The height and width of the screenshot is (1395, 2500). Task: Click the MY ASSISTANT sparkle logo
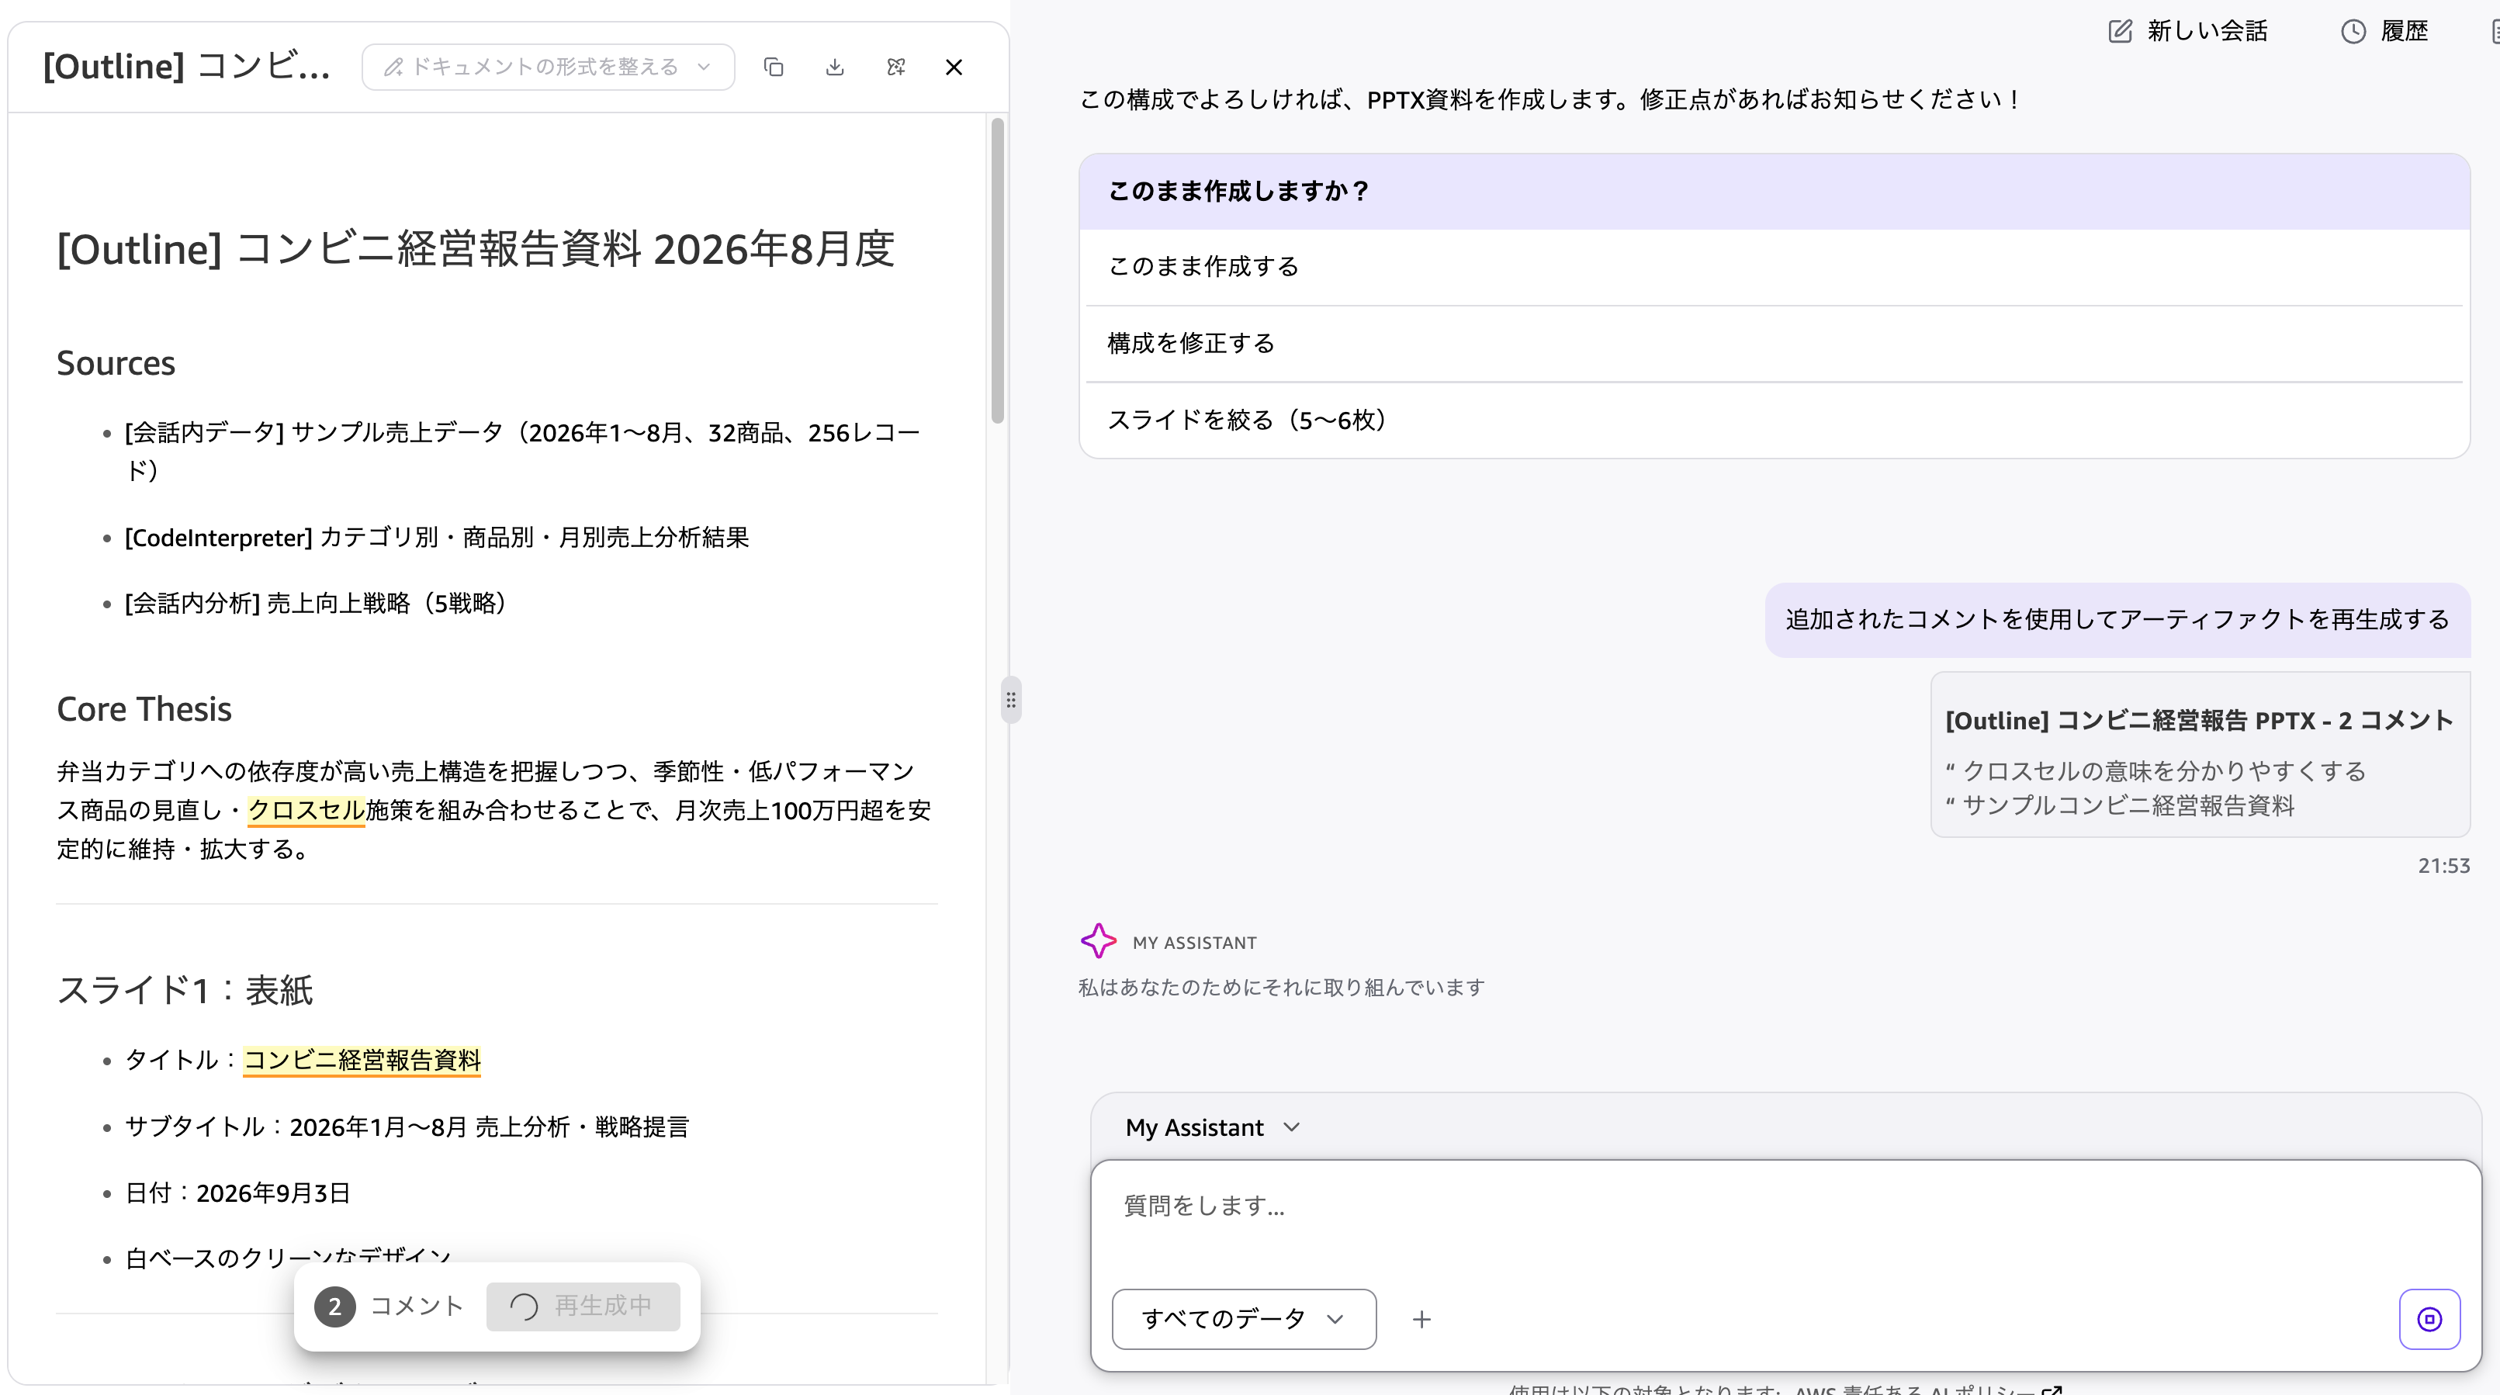point(1098,941)
